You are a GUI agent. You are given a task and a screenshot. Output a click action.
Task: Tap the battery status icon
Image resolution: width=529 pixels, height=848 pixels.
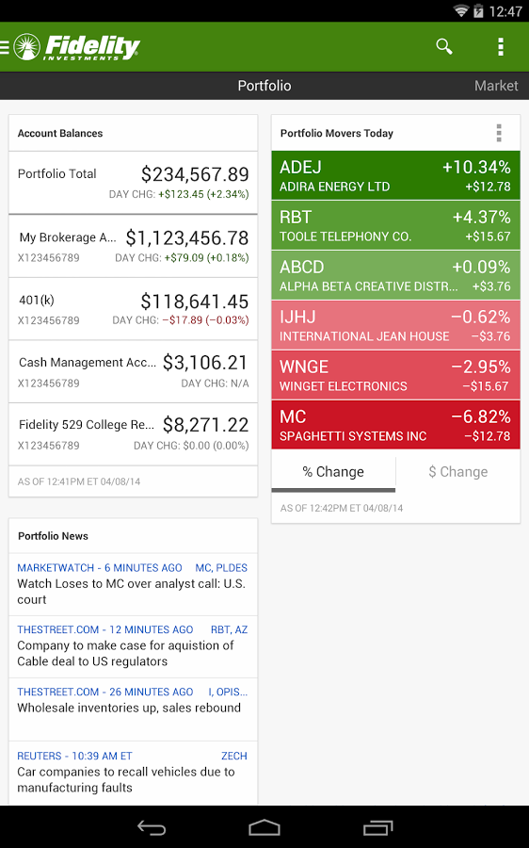pos(478,10)
